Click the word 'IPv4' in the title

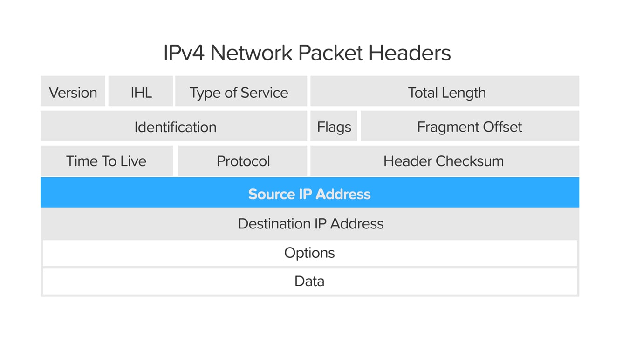[x=184, y=53]
